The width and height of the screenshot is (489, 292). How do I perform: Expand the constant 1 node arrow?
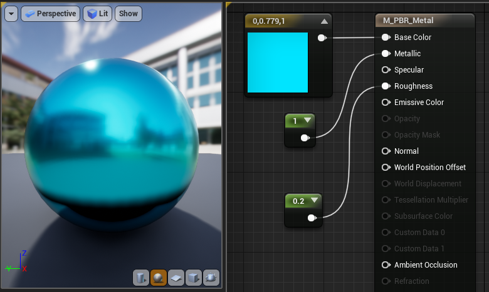[x=307, y=120]
